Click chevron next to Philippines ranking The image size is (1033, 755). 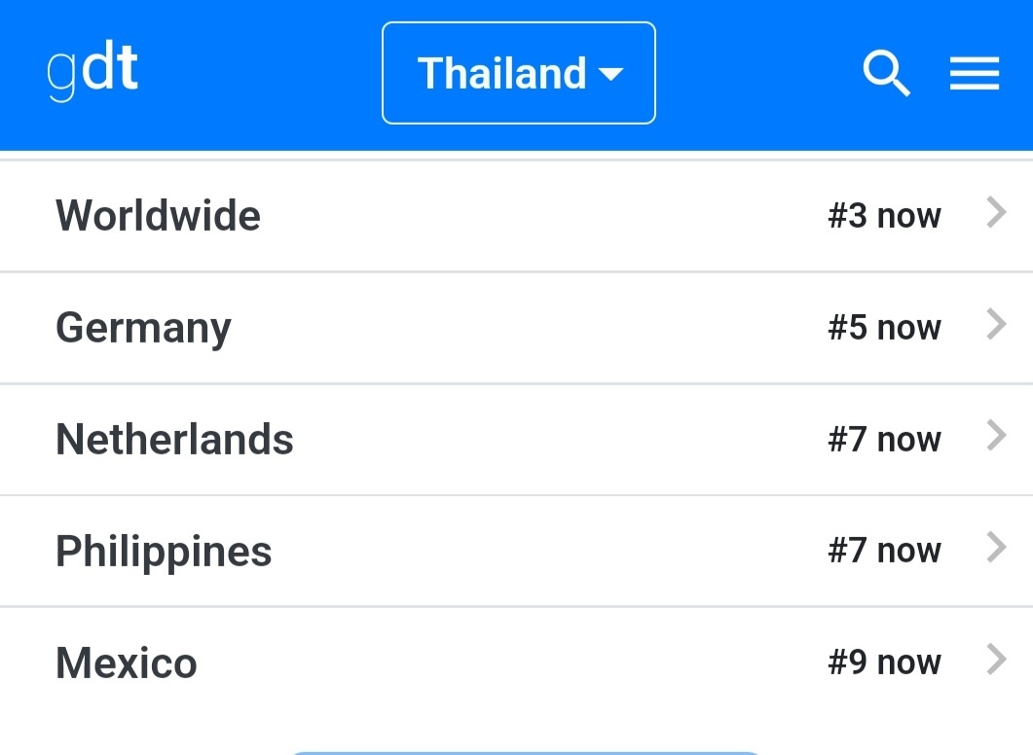point(996,548)
